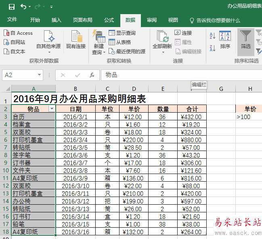Sort ascending with the A-Z icon
The image size is (262, 239).
tap(212, 36)
